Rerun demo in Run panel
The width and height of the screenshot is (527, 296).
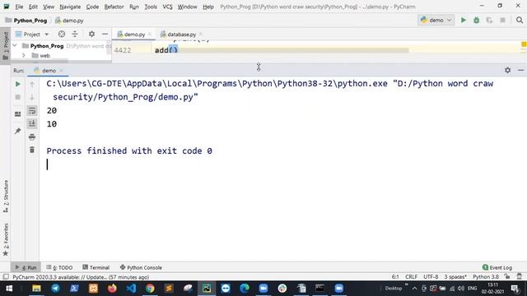(x=18, y=84)
